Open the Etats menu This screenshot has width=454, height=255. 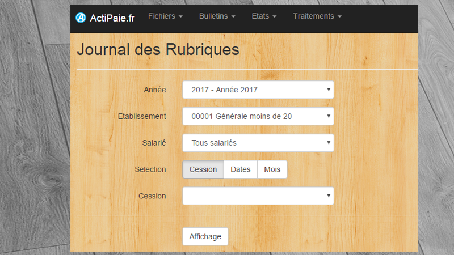tap(264, 16)
